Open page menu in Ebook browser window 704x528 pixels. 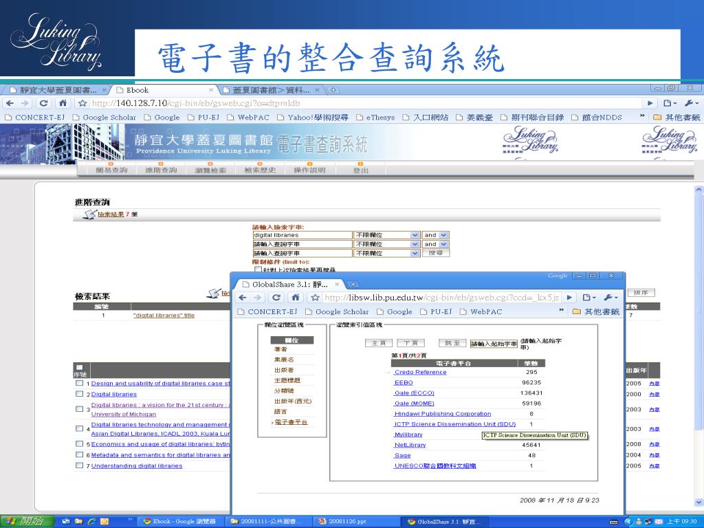pyautogui.click(x=670, y=103)
